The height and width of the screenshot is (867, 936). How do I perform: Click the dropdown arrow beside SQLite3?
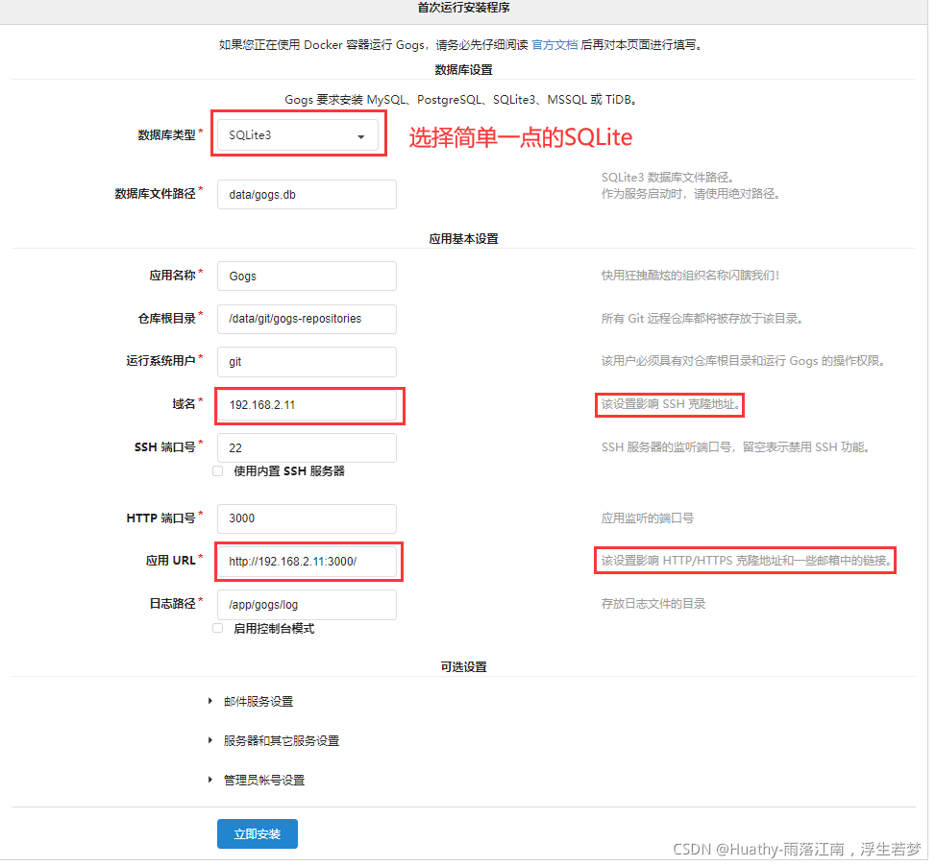[x=363, y=136]
